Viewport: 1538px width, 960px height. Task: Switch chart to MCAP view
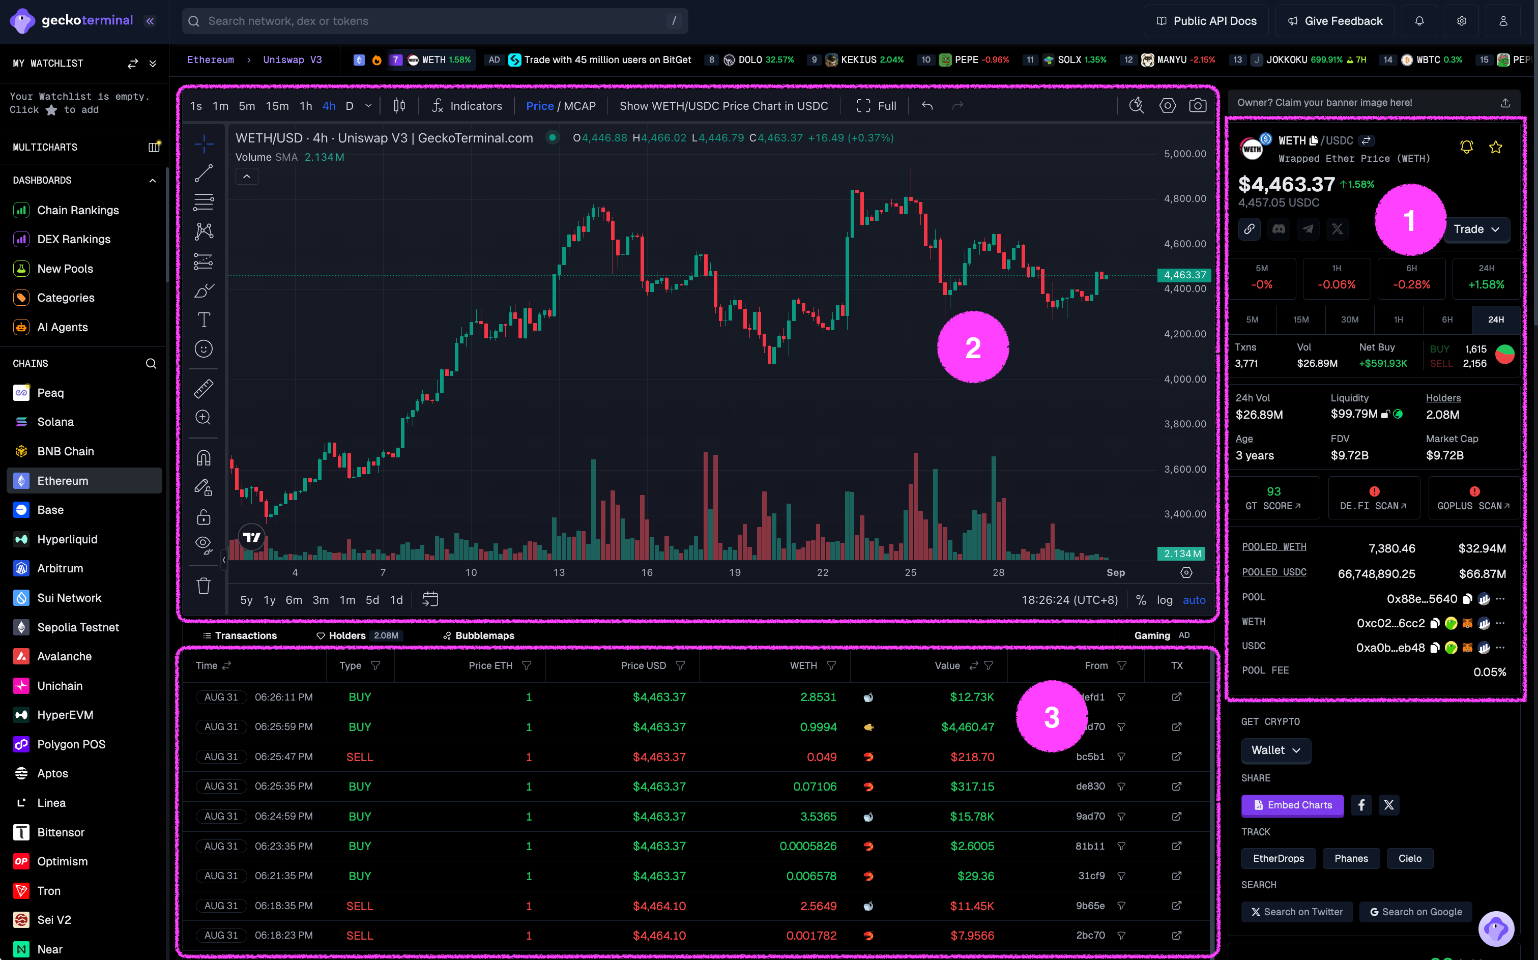(579, 106)
